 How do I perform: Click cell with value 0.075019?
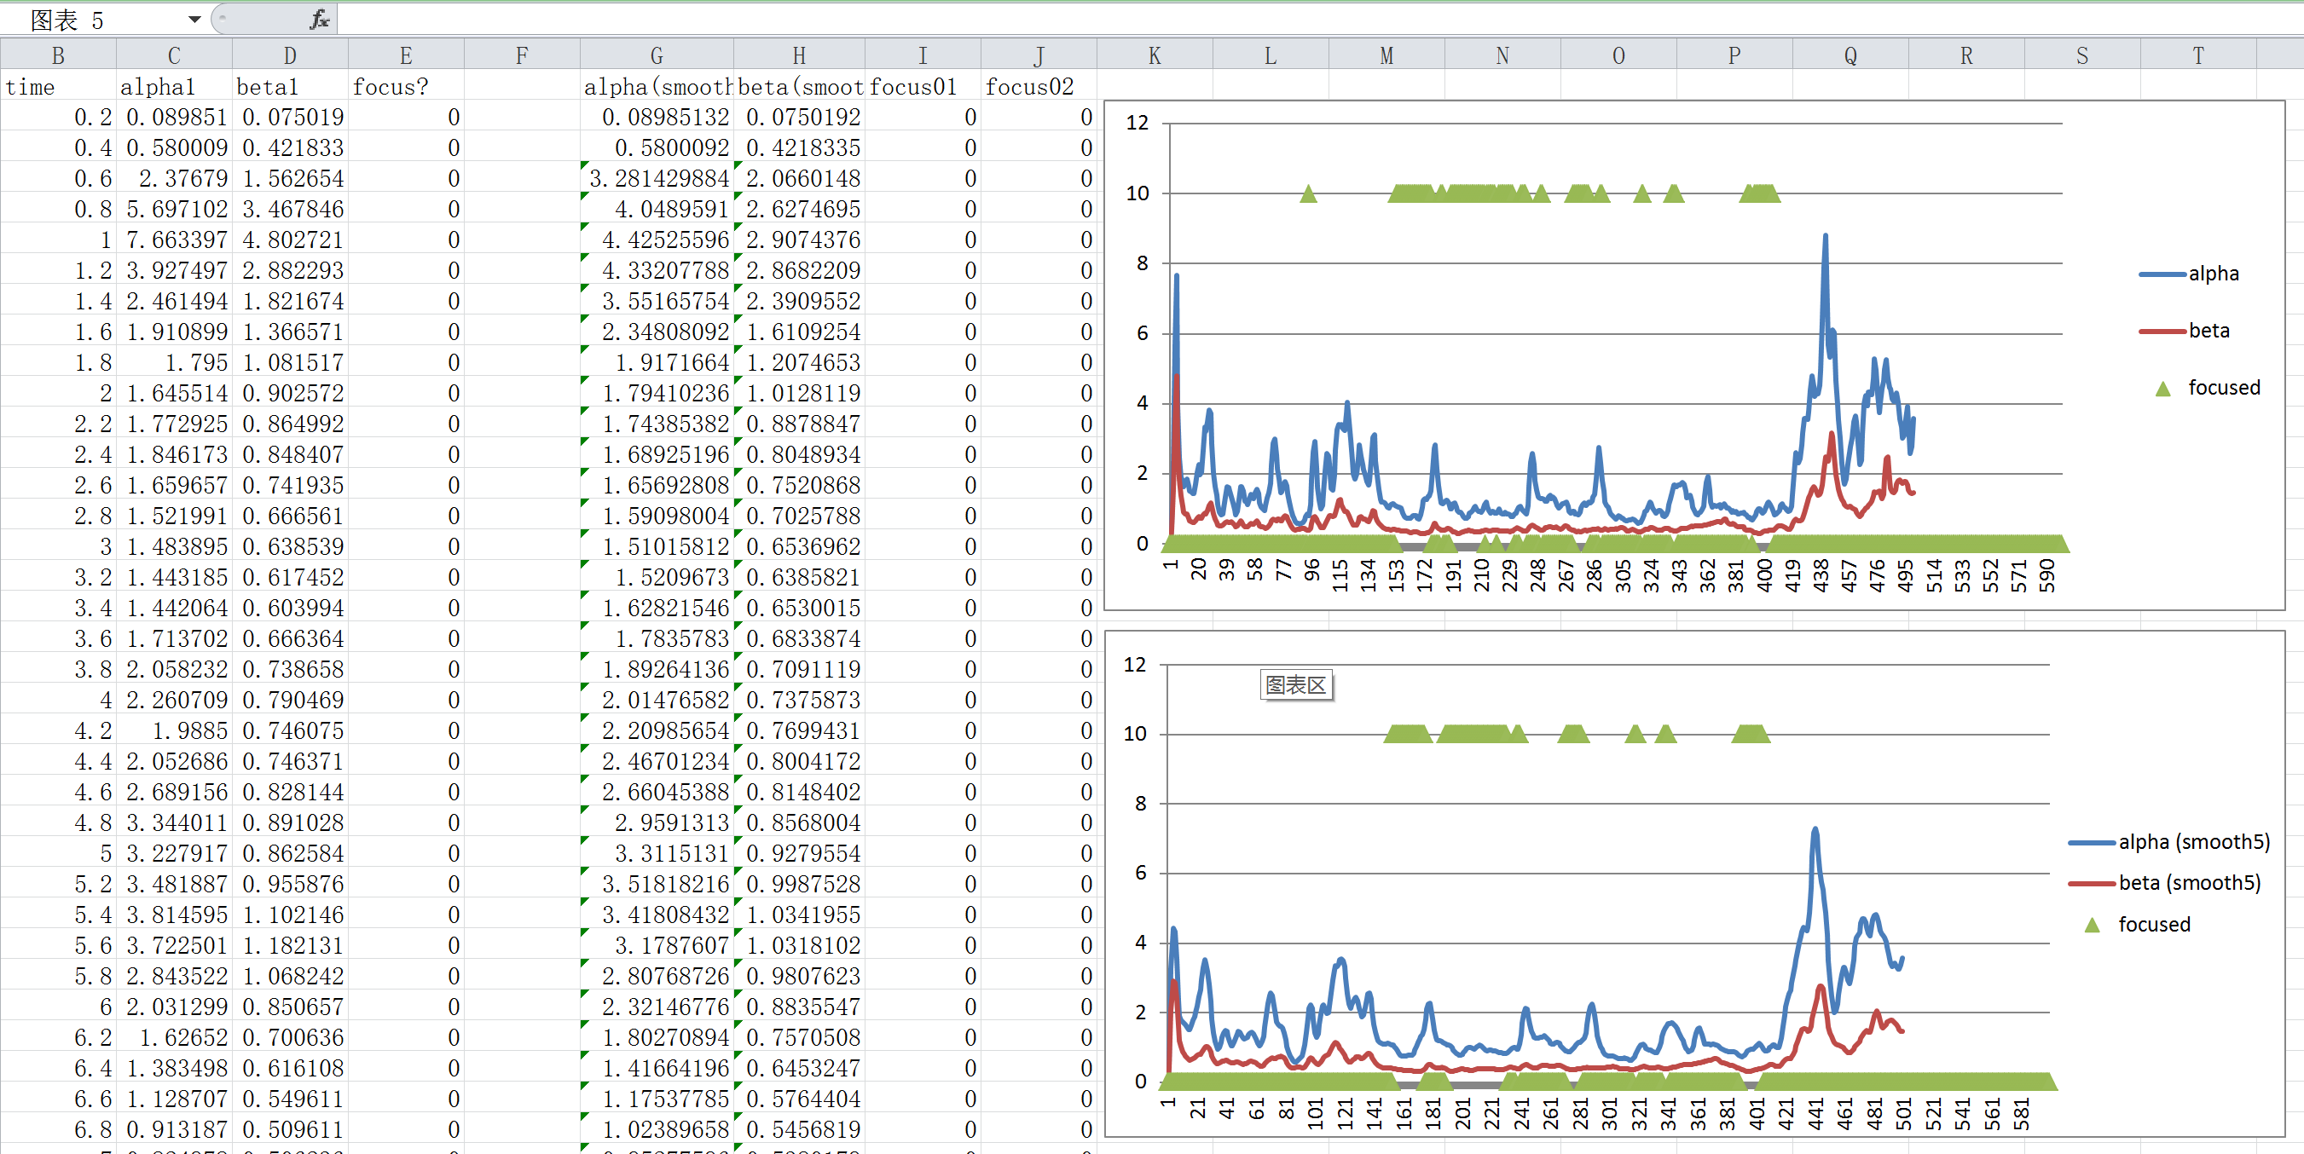click(290, 117)
